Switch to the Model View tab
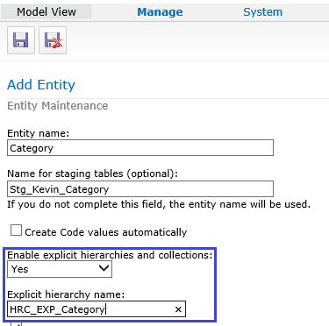This screenshot has width=329, height=326. point(46,12)
